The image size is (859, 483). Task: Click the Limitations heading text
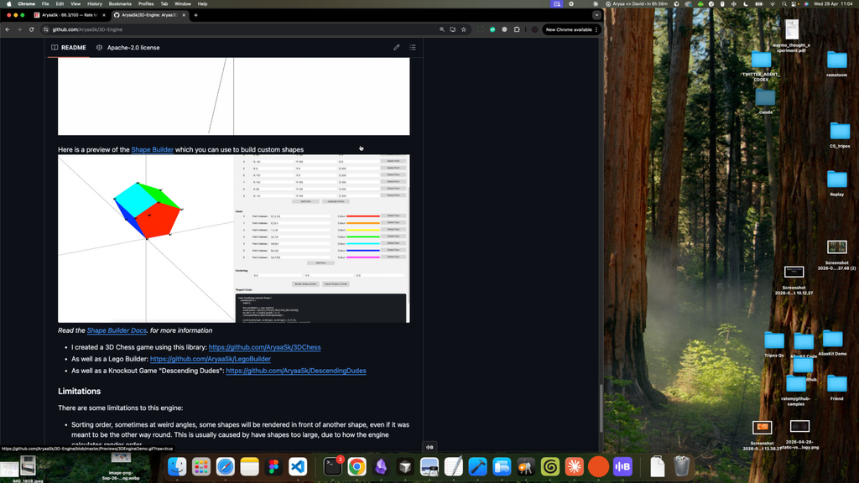tap(80, 391)
